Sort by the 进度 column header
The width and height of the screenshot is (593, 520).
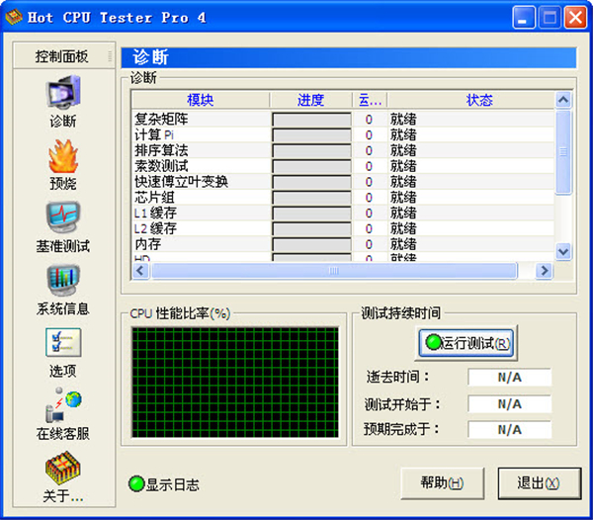(x=311, y=100)
